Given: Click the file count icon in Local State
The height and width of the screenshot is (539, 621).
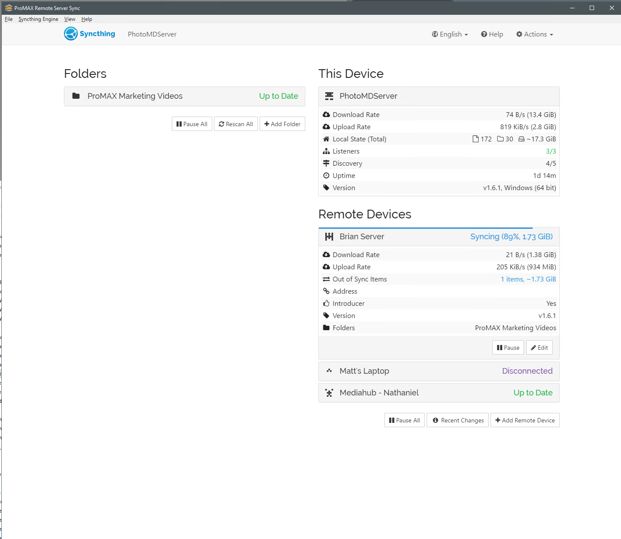Looking at the screenshot, I should coord(476,139).
